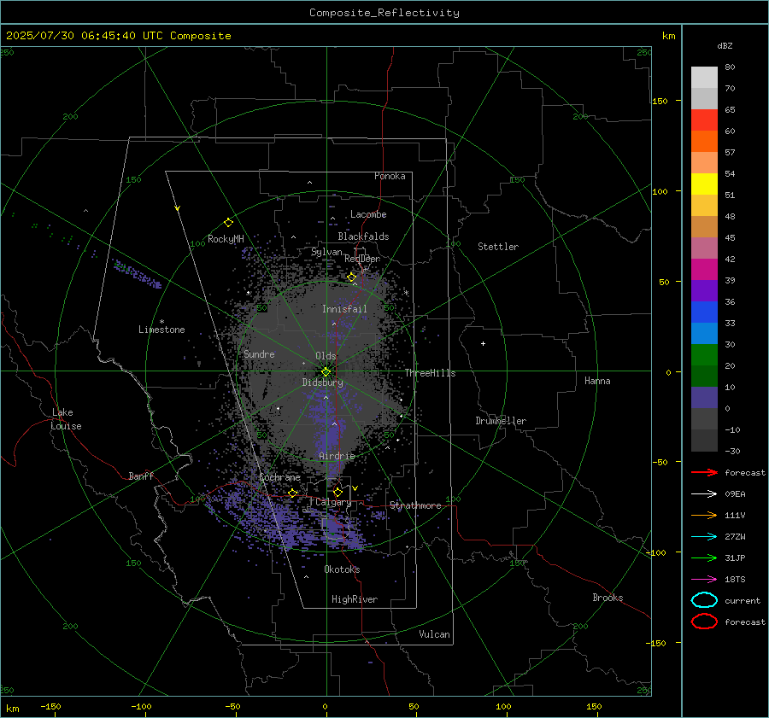Click the 'Lake Louise' label
This screenshot has height=718, width=769.
coord(66,419)
